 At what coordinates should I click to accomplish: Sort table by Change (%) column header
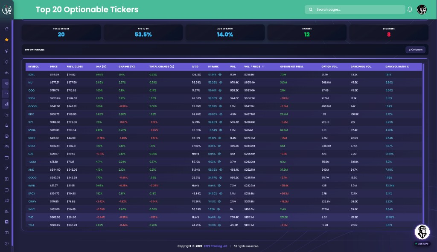click(x=126, y=67)
